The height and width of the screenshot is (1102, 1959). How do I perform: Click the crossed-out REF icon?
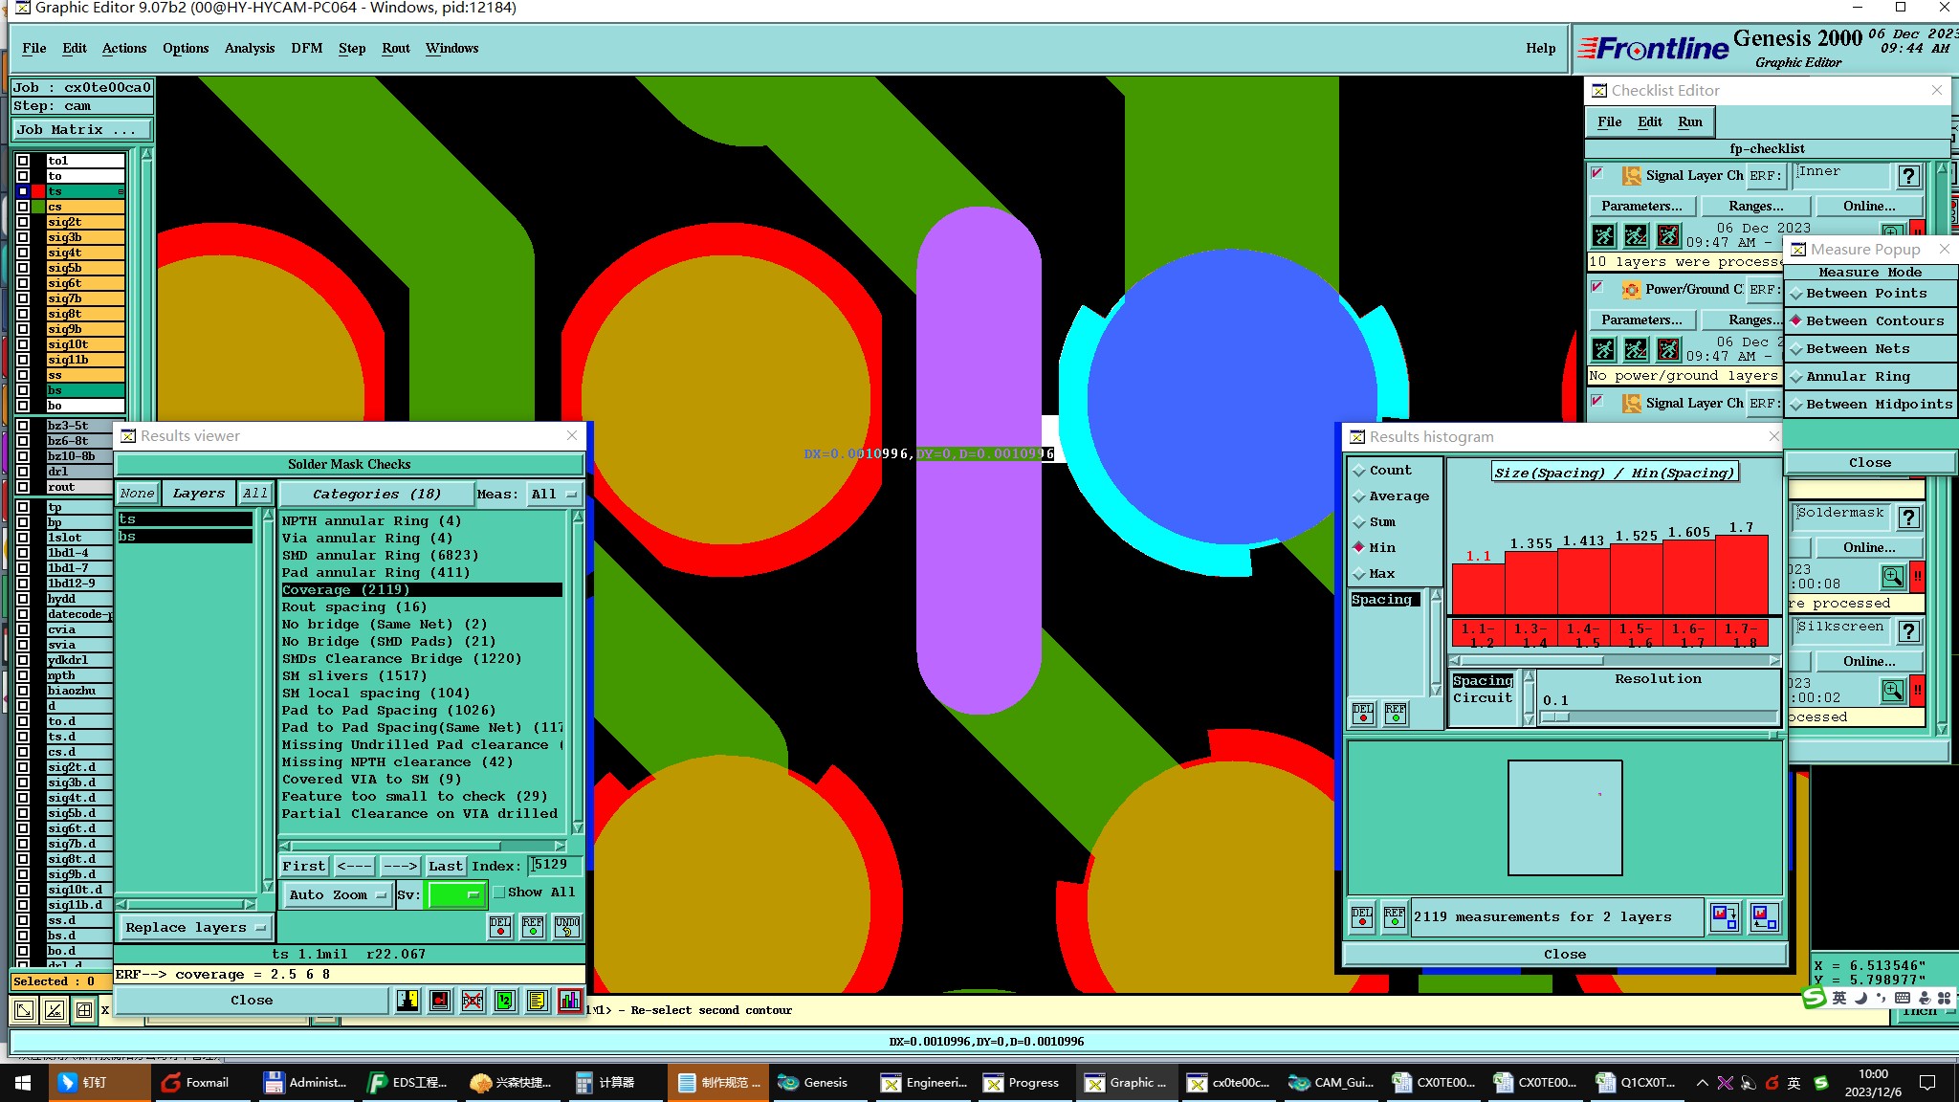(473, 1001)
